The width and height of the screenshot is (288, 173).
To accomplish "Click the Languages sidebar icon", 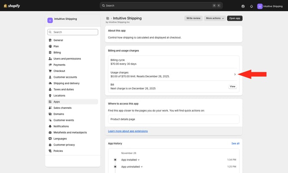I will pyautogui.click(x=50, y=139).
